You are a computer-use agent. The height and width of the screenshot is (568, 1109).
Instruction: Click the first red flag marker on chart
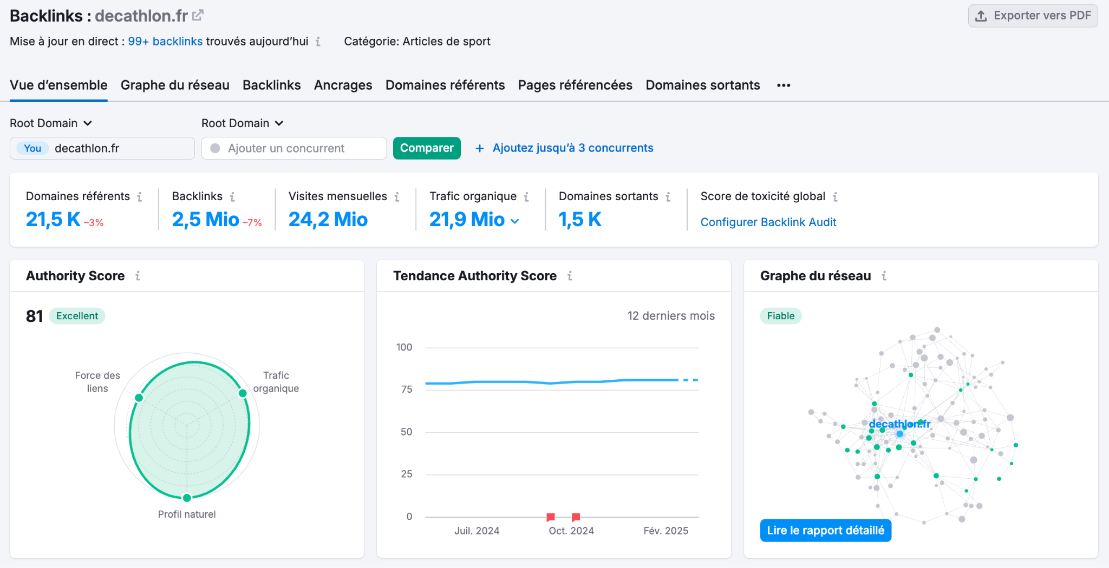pos(551,517)
